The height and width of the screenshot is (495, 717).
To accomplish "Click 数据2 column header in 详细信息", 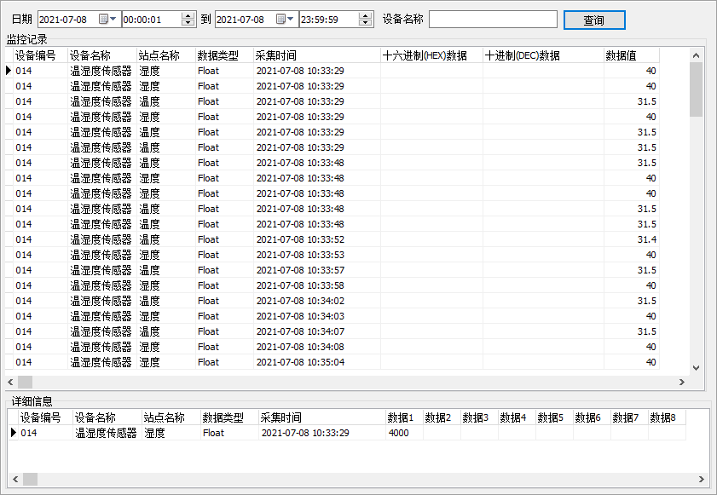I will click(x=442, y=417).
